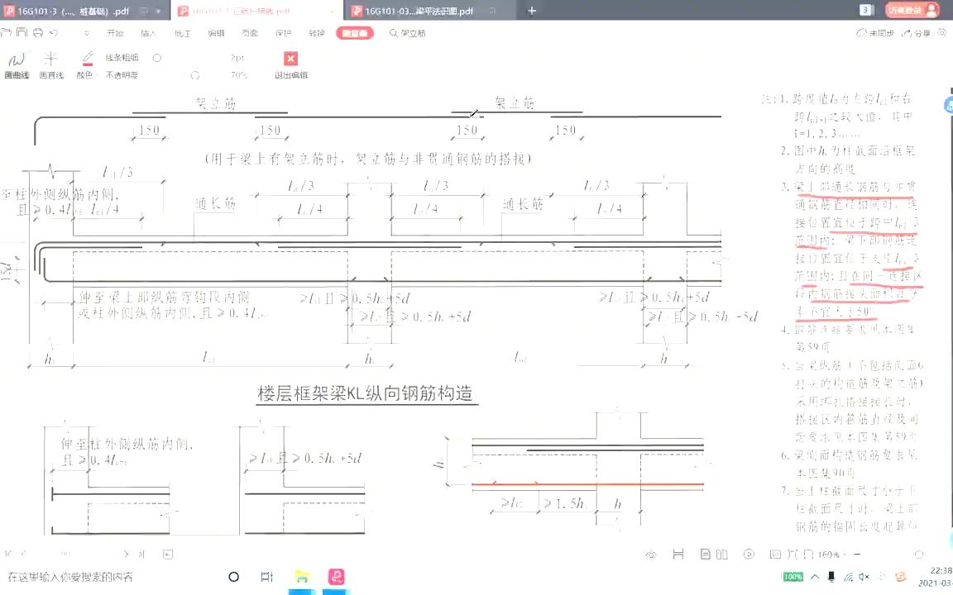Click the 访客登录 guest login button
Screen dimensions: 953x595
pyautogui.click(x=911, y=10)
